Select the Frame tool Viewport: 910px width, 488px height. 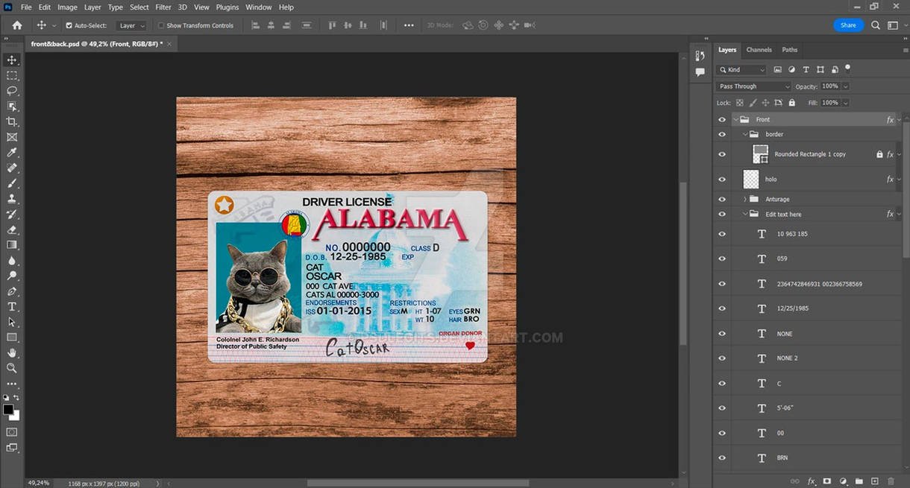(12, 137)
